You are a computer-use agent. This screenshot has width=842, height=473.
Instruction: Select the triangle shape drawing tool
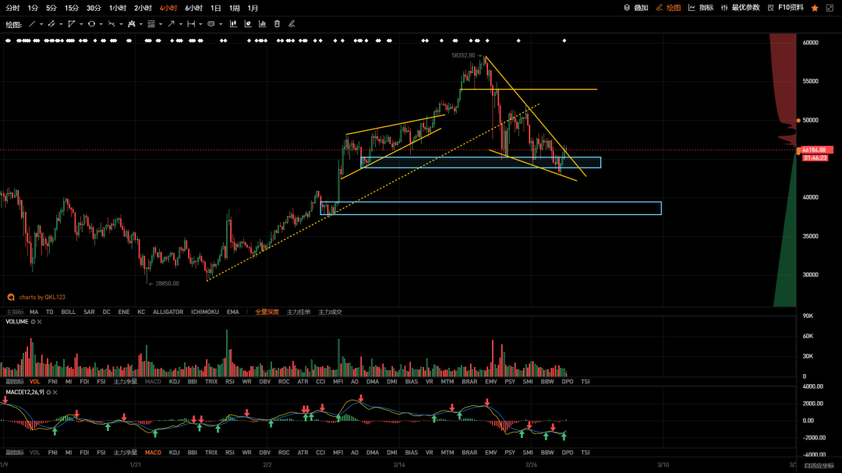click(x=72, y=24)
